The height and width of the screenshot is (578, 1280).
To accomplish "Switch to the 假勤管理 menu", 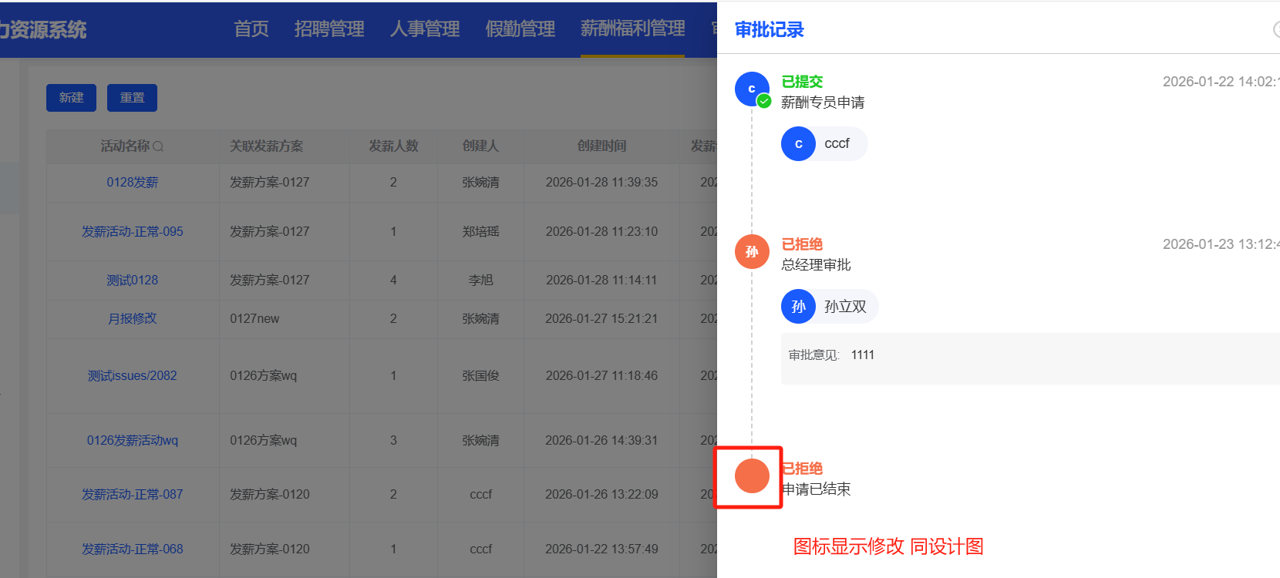I will [x=520, y=29].
